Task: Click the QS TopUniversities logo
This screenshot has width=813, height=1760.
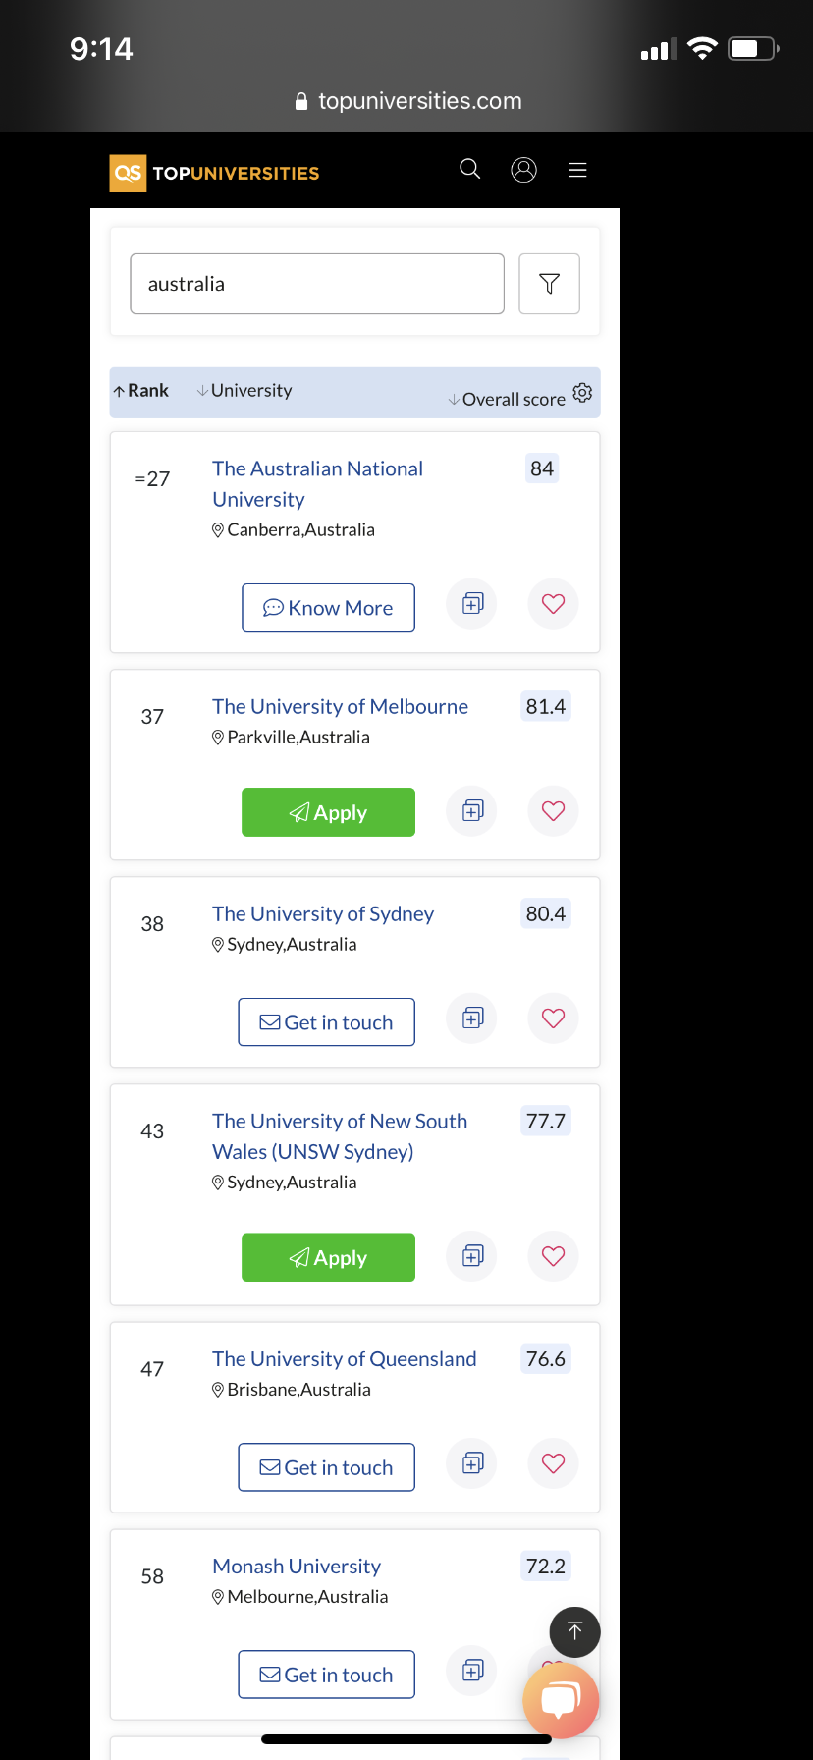Action: coord(214,173)
